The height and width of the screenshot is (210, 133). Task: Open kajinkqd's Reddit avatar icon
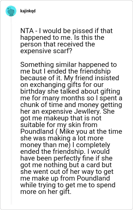[11, 11]
